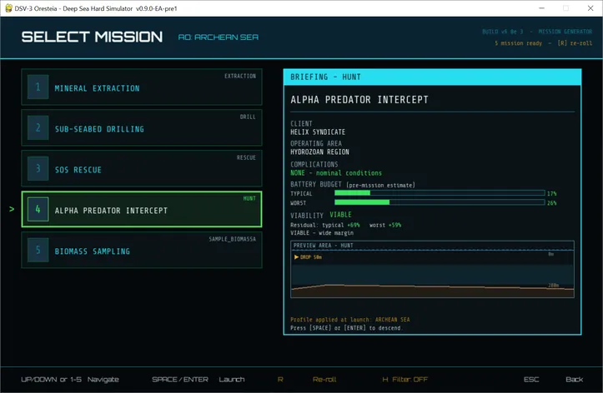Click the SAMPLE_BIOMASSA tag on mission 5

(x=233, y=239)
